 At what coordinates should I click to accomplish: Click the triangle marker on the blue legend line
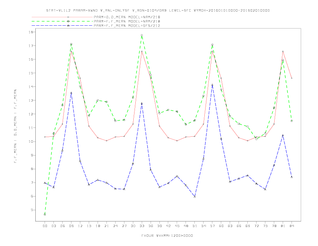[68, 26]
